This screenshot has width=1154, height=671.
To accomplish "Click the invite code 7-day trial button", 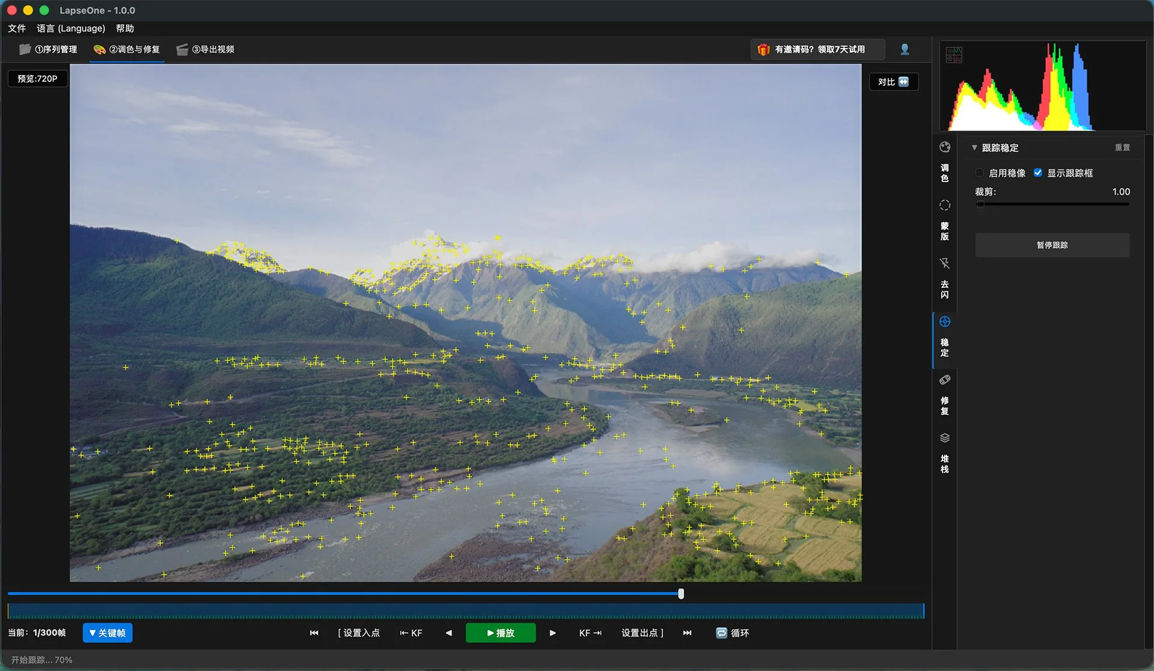I will click(x=817, y=49).
